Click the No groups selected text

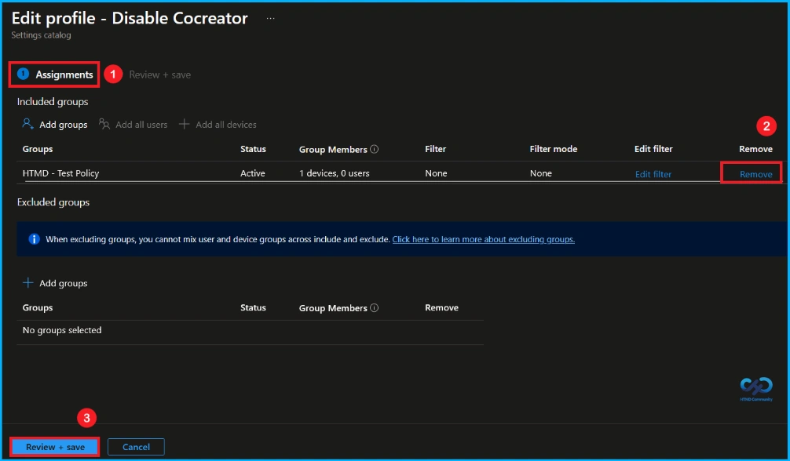click(62, 330)
